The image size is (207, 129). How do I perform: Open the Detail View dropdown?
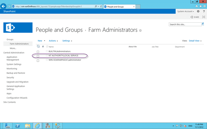coord(195,41)
